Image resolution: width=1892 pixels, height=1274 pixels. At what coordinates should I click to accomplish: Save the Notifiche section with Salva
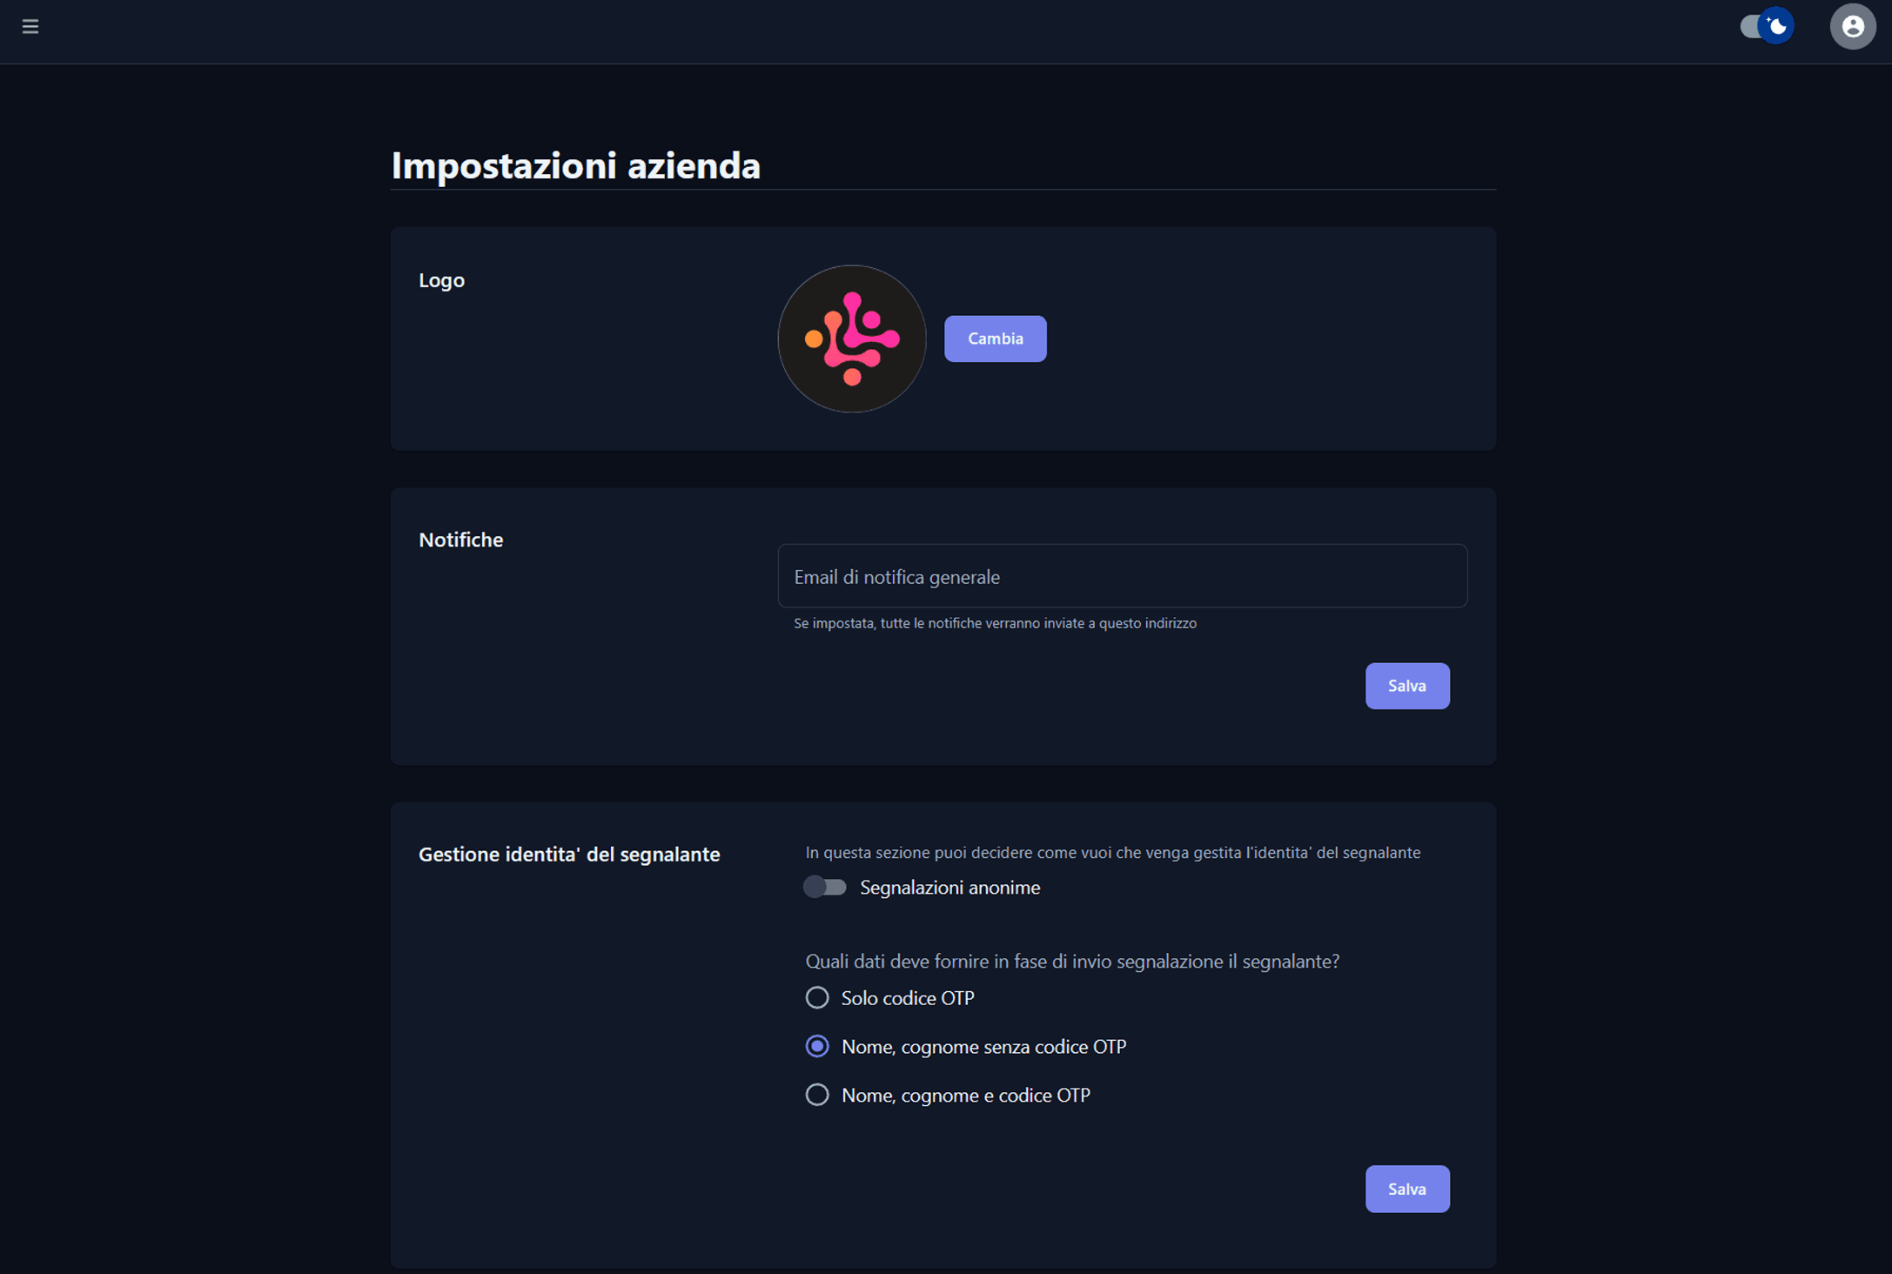click(1406, 686)
